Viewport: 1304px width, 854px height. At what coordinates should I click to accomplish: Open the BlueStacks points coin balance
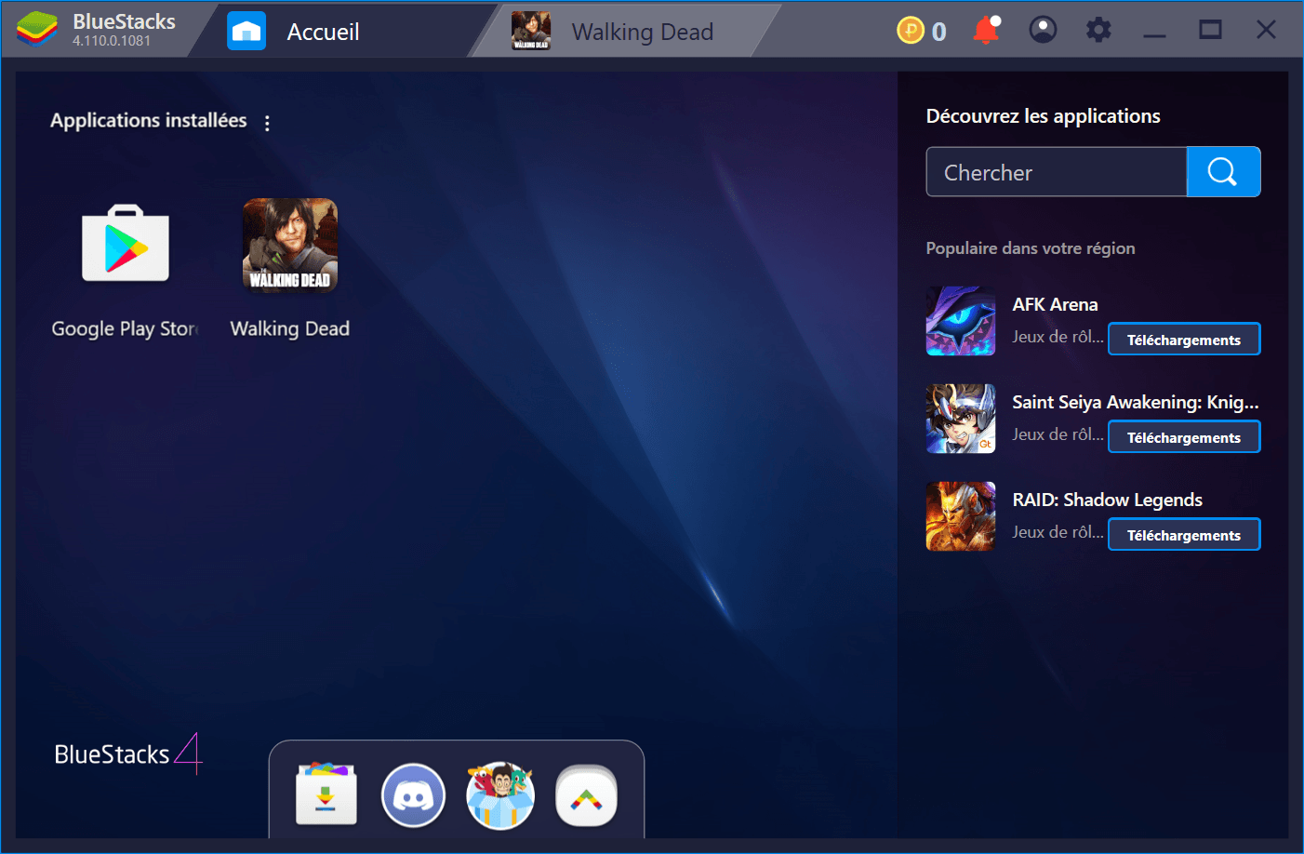[x=921, y=31]
